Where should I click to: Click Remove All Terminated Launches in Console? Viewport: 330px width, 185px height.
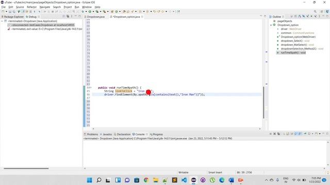tap(278, 134)
